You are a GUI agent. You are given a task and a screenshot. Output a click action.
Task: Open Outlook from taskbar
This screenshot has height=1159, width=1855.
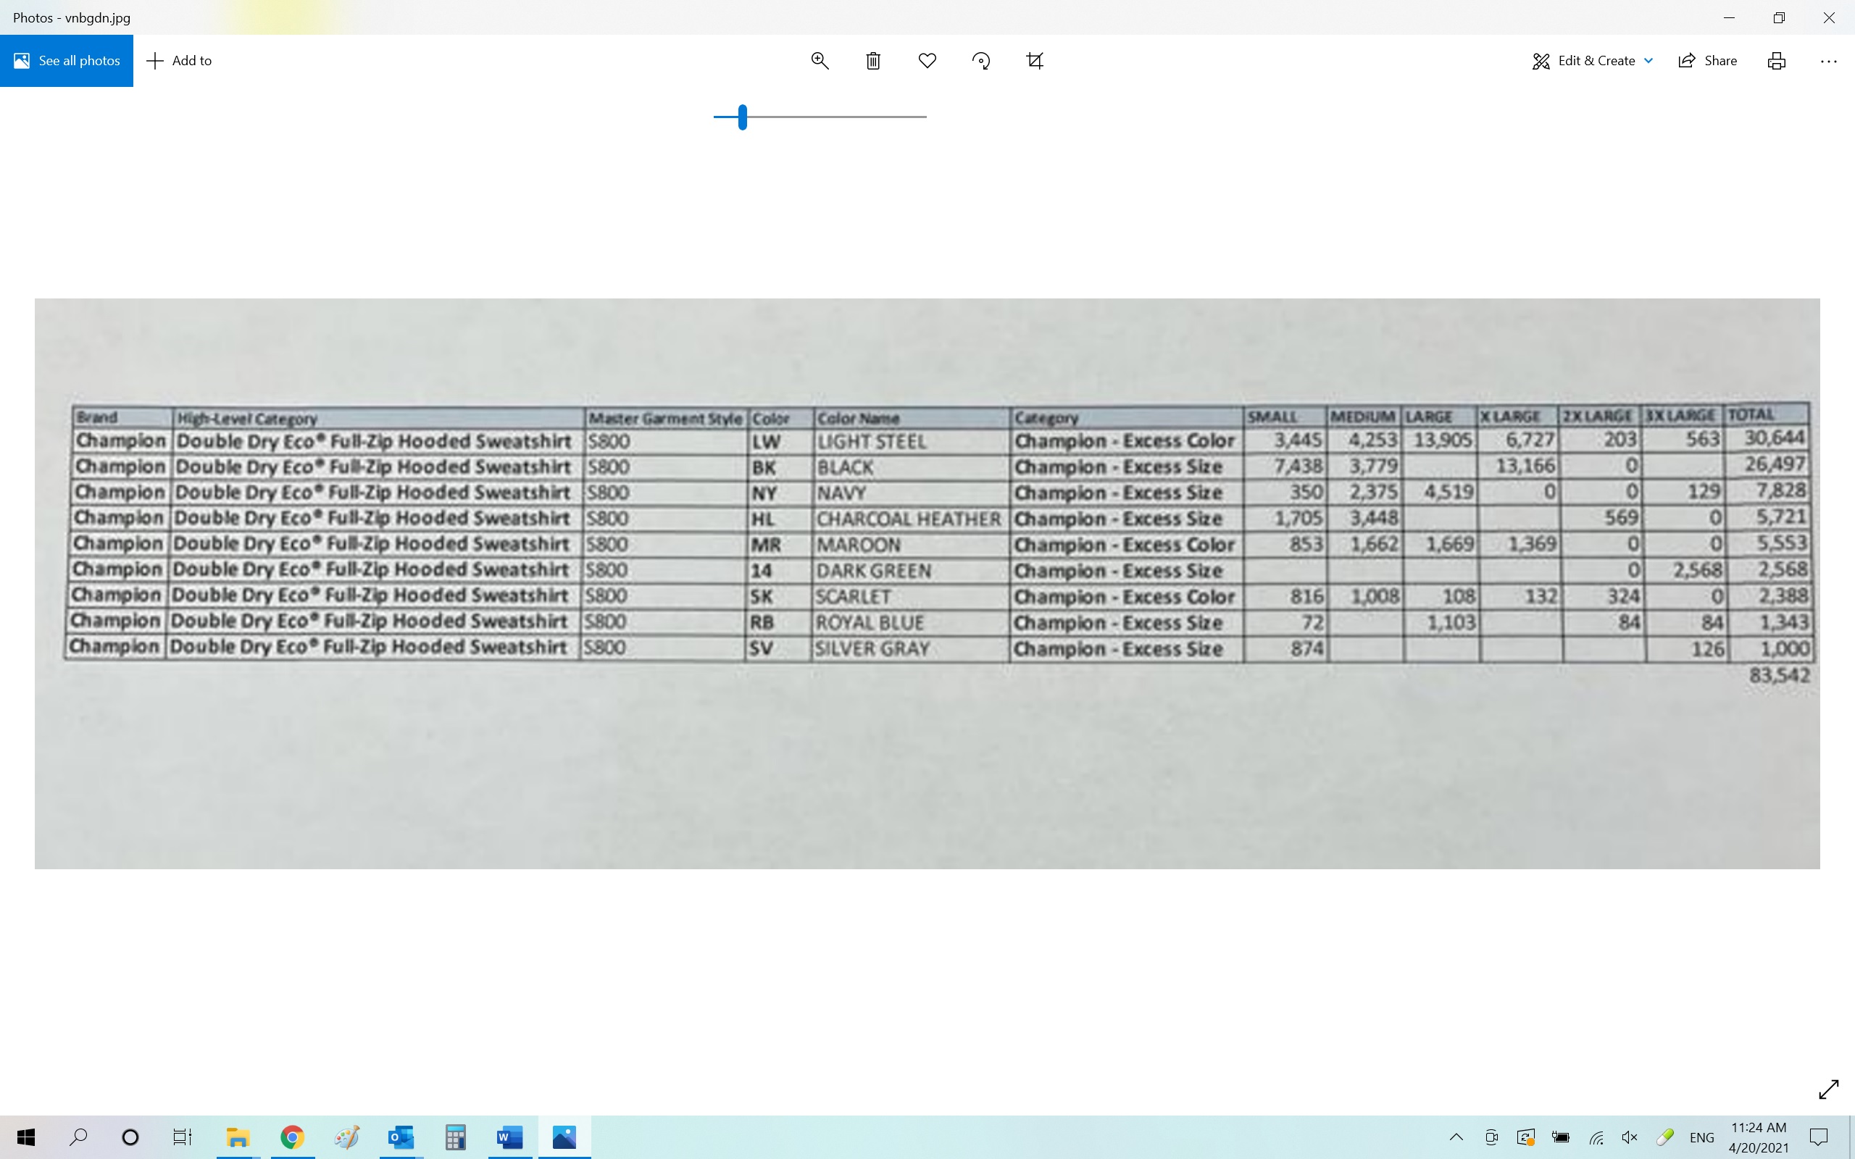click(x=401, y=1137)
